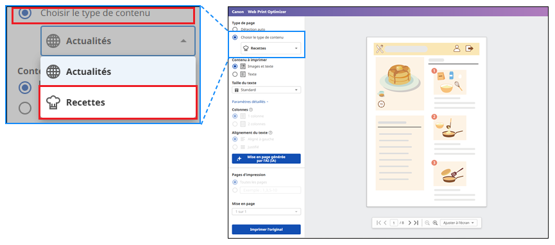The height and width of the screenshot is (245, 555).
Task: Click the sparkle icon on the AI layout button
Action: 239,159
